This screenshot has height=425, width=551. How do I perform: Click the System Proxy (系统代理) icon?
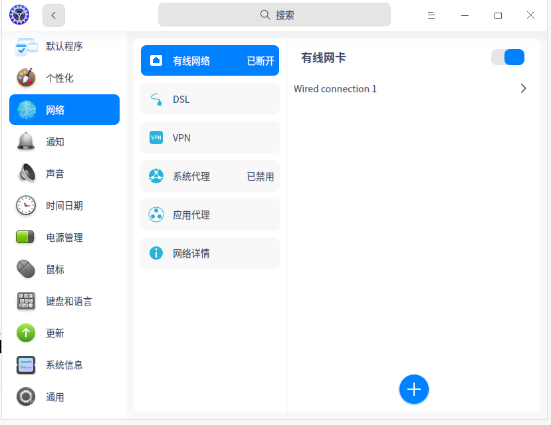pos(156,176)
